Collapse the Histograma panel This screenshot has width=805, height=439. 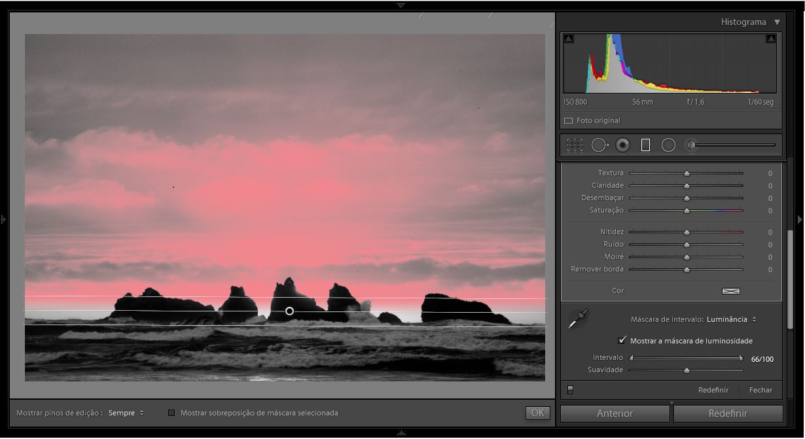pyautogui.click(x=777, y=22)
